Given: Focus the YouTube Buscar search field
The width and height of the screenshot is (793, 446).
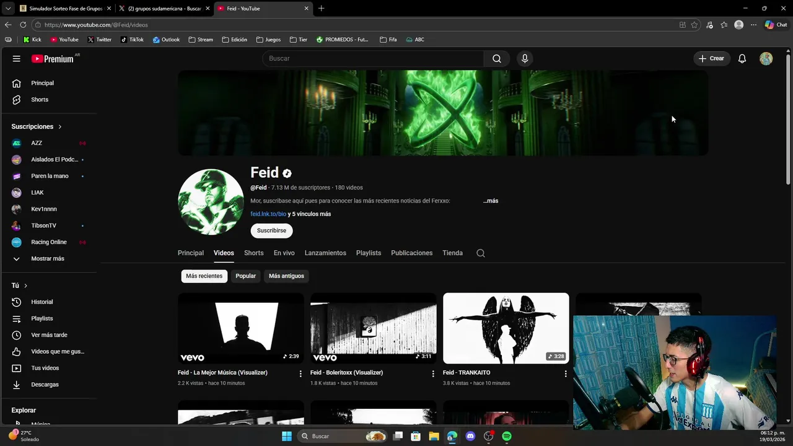Looking at the screenshot, I should [373, 58].
